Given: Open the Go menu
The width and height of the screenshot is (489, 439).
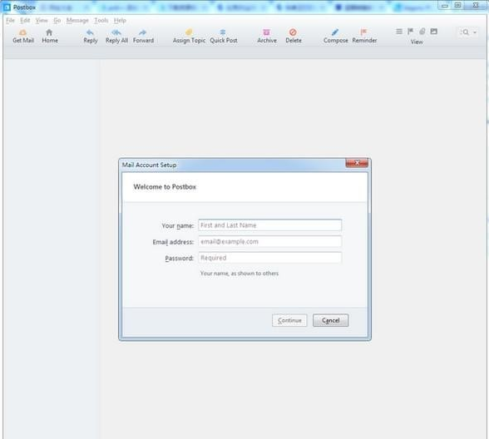Looking at the screenshot, I should [x=57, y=21].
